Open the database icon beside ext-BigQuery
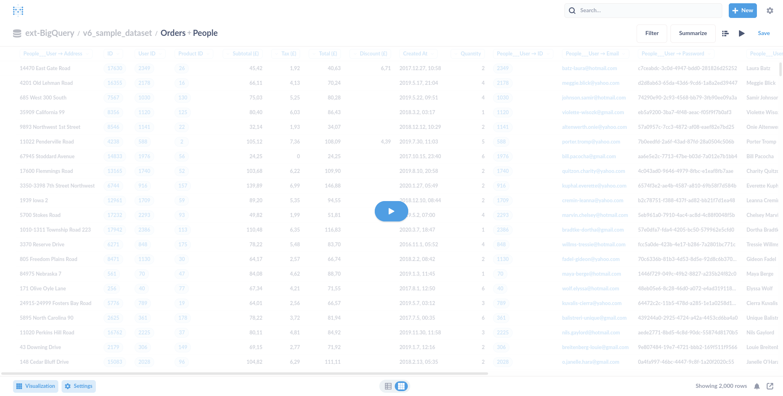This screenshot has height=396, width=783. [x=17, y=33]
